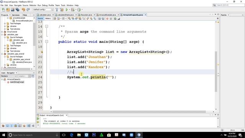Run the project with the green play icon
The width and height of the screenshot is (245, 138).
tap(67, 10)
